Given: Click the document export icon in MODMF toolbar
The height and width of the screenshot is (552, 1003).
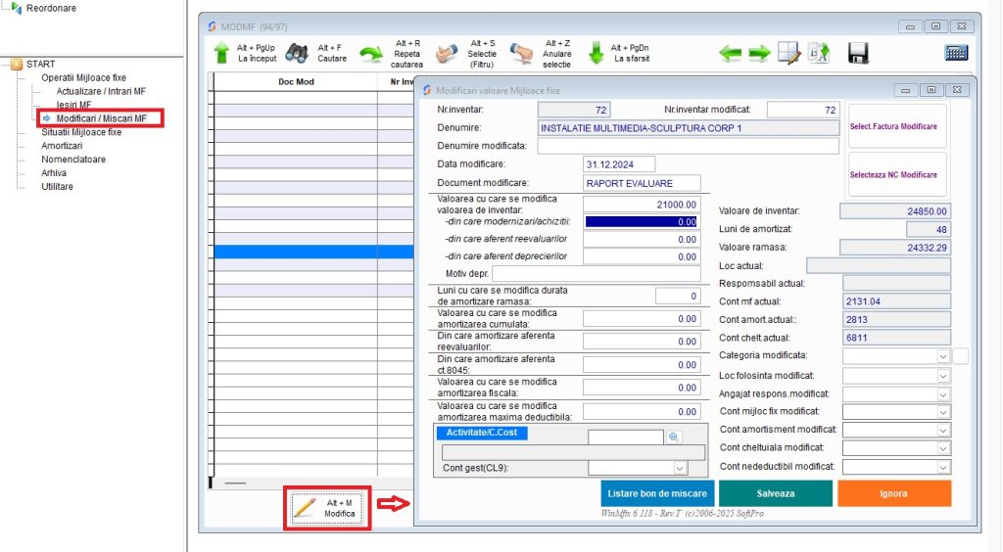Looking at the screenshot, I should 819,53.
